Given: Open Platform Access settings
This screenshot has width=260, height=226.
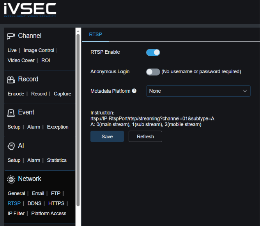Looking at the screenshot, I should 49,214.
